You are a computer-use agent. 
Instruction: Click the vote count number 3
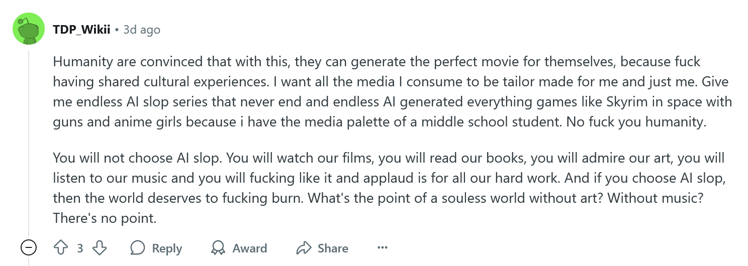point(80,248)
